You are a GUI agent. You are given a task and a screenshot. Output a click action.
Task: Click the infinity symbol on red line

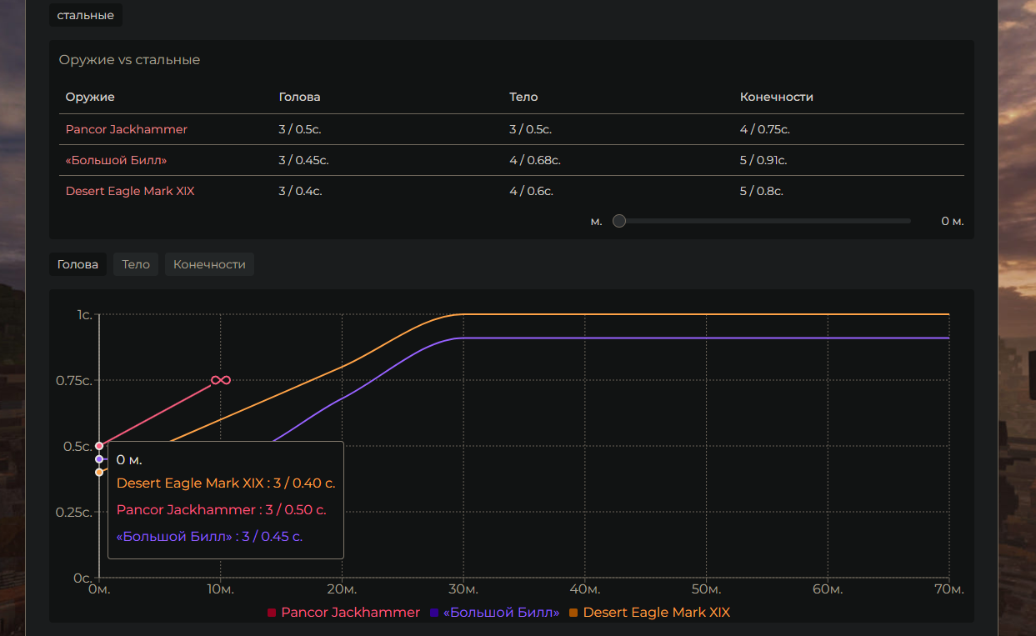click(x=221, y=380)
